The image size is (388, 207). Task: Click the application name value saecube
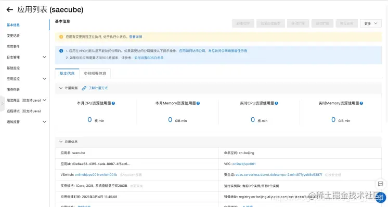(79, 153)
